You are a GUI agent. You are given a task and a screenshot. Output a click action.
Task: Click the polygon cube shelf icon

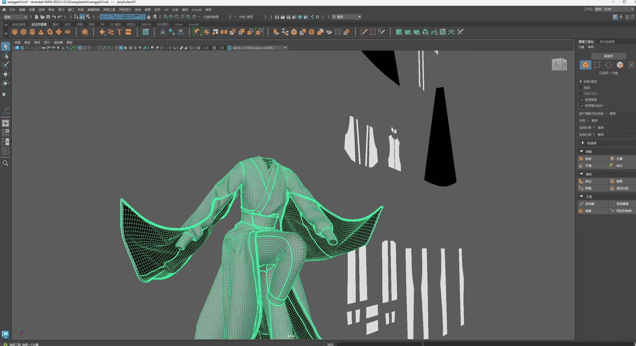click(24, 32)
